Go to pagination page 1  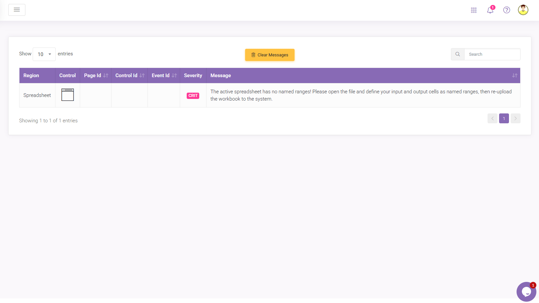click(x=504, y=119)
